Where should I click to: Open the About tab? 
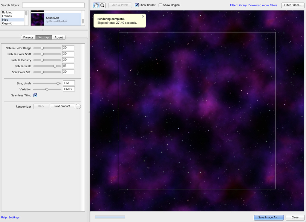tap(59, 37)
